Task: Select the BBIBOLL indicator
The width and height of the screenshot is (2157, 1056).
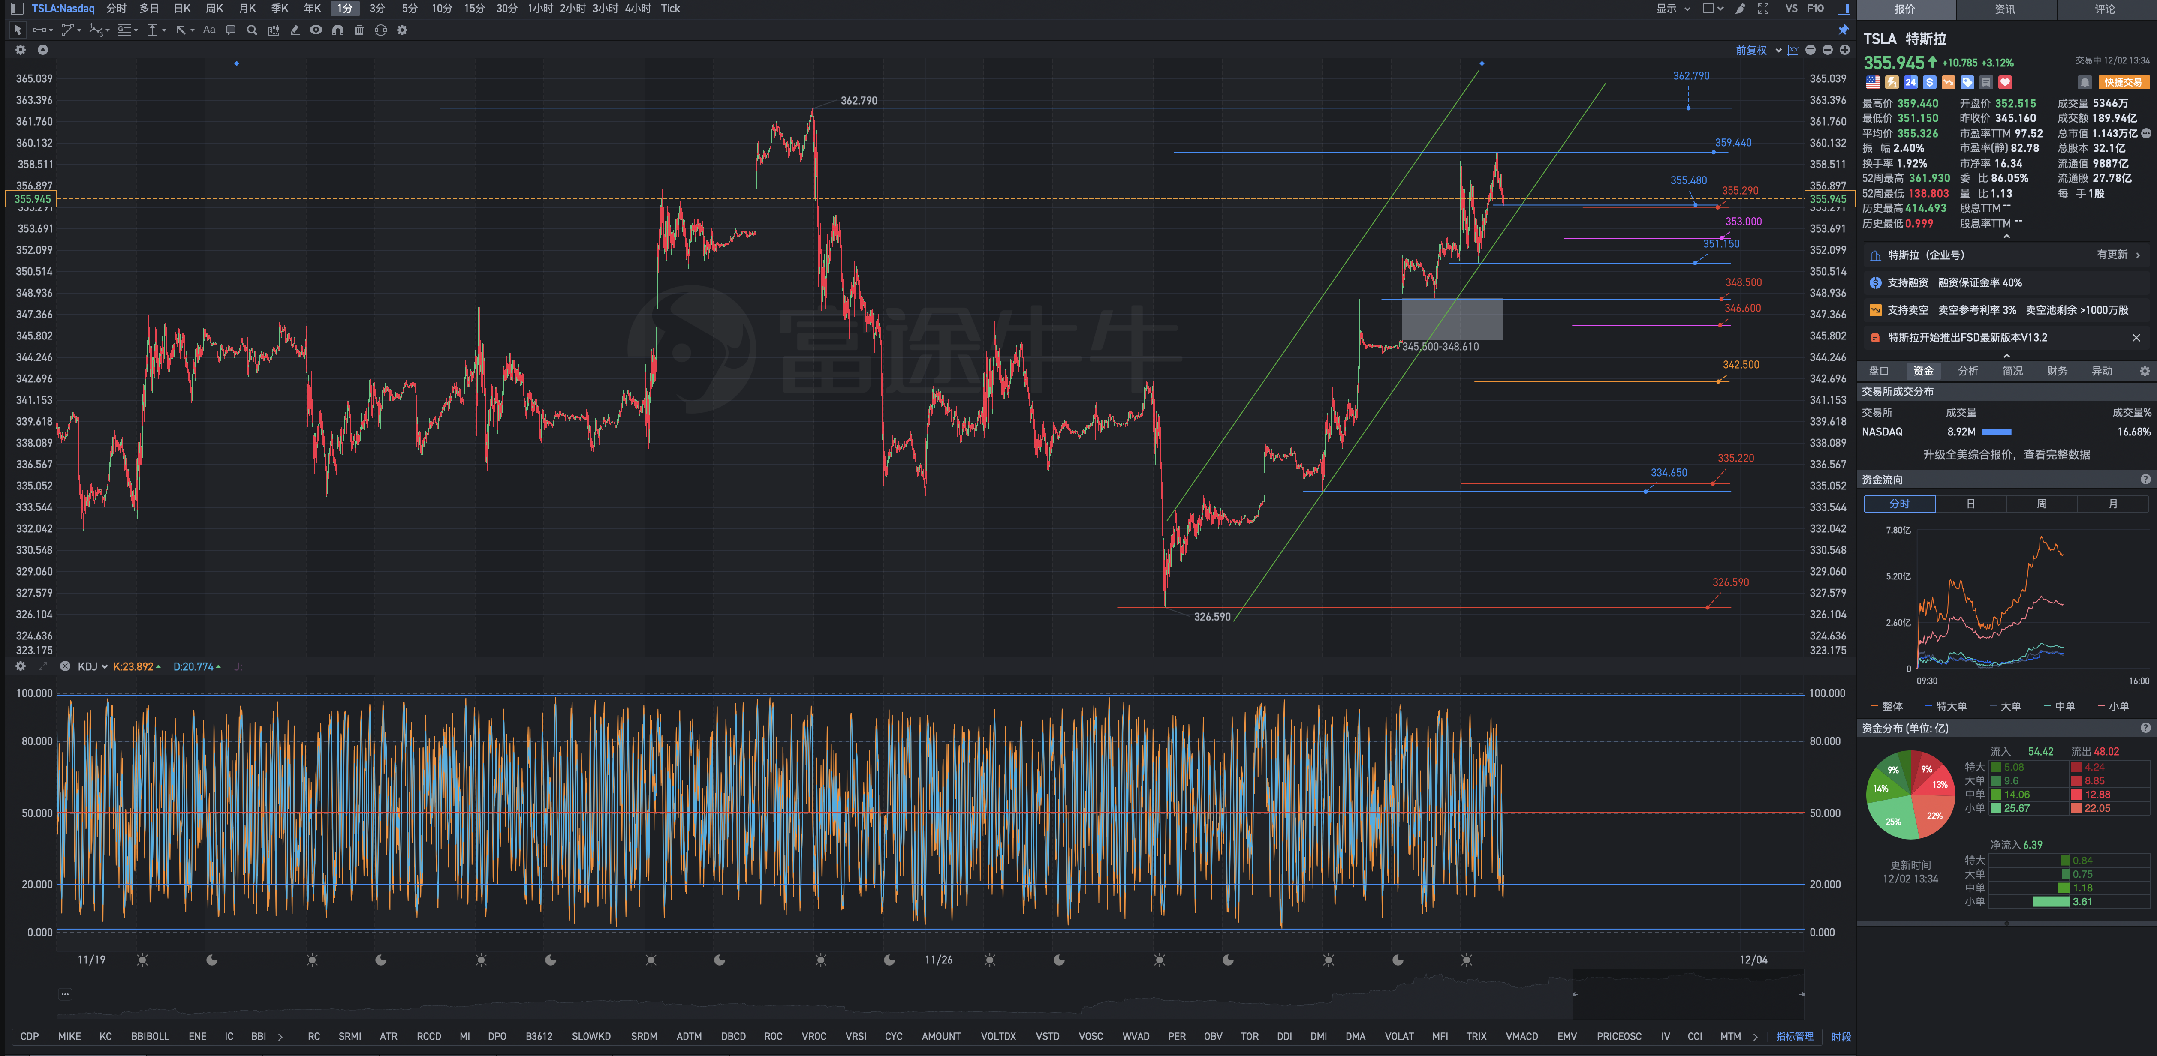Action: pos(150,1037)
